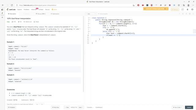Open the vertical tabs sidebar icon
The width and height of the screenshot is (196, 110).
(x=2, y=9)
